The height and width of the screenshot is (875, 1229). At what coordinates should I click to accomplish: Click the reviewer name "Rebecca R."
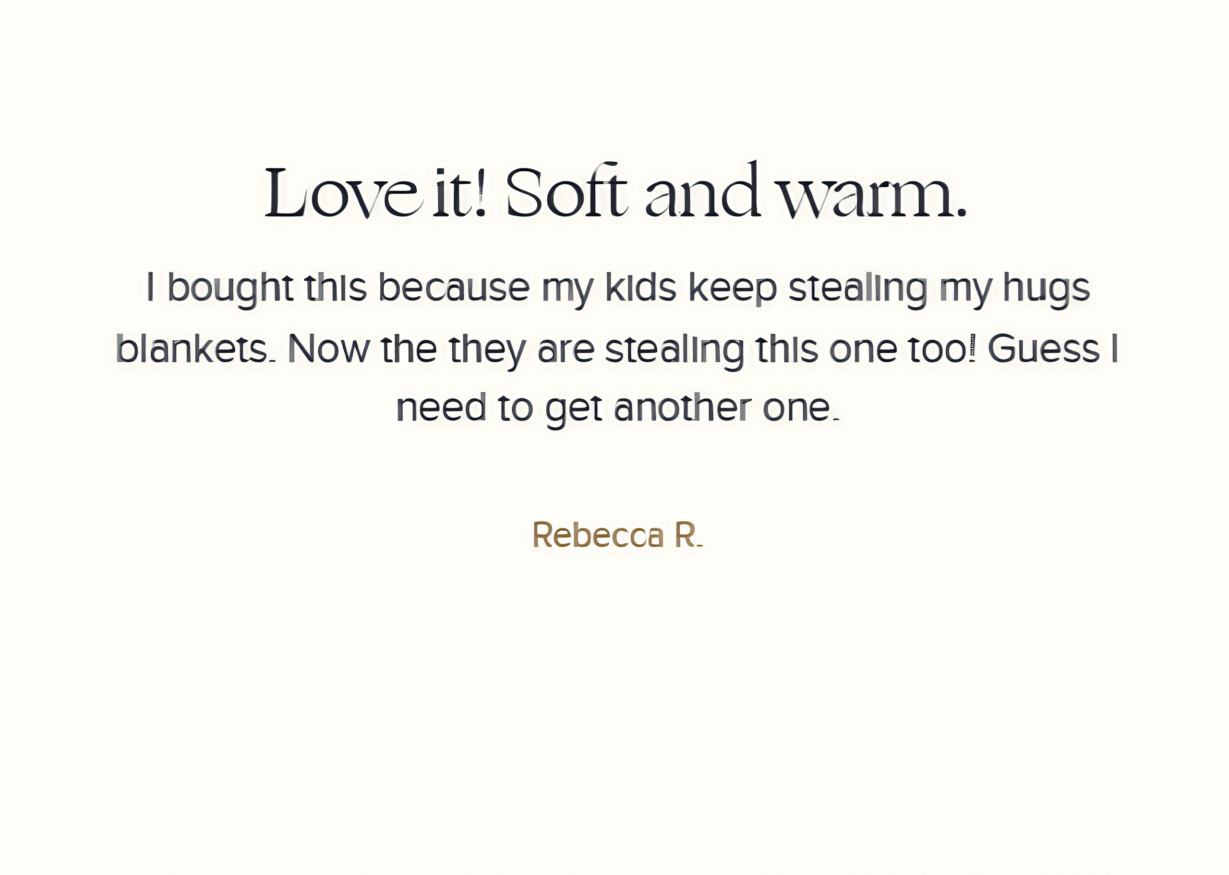[x=617, y=535]
